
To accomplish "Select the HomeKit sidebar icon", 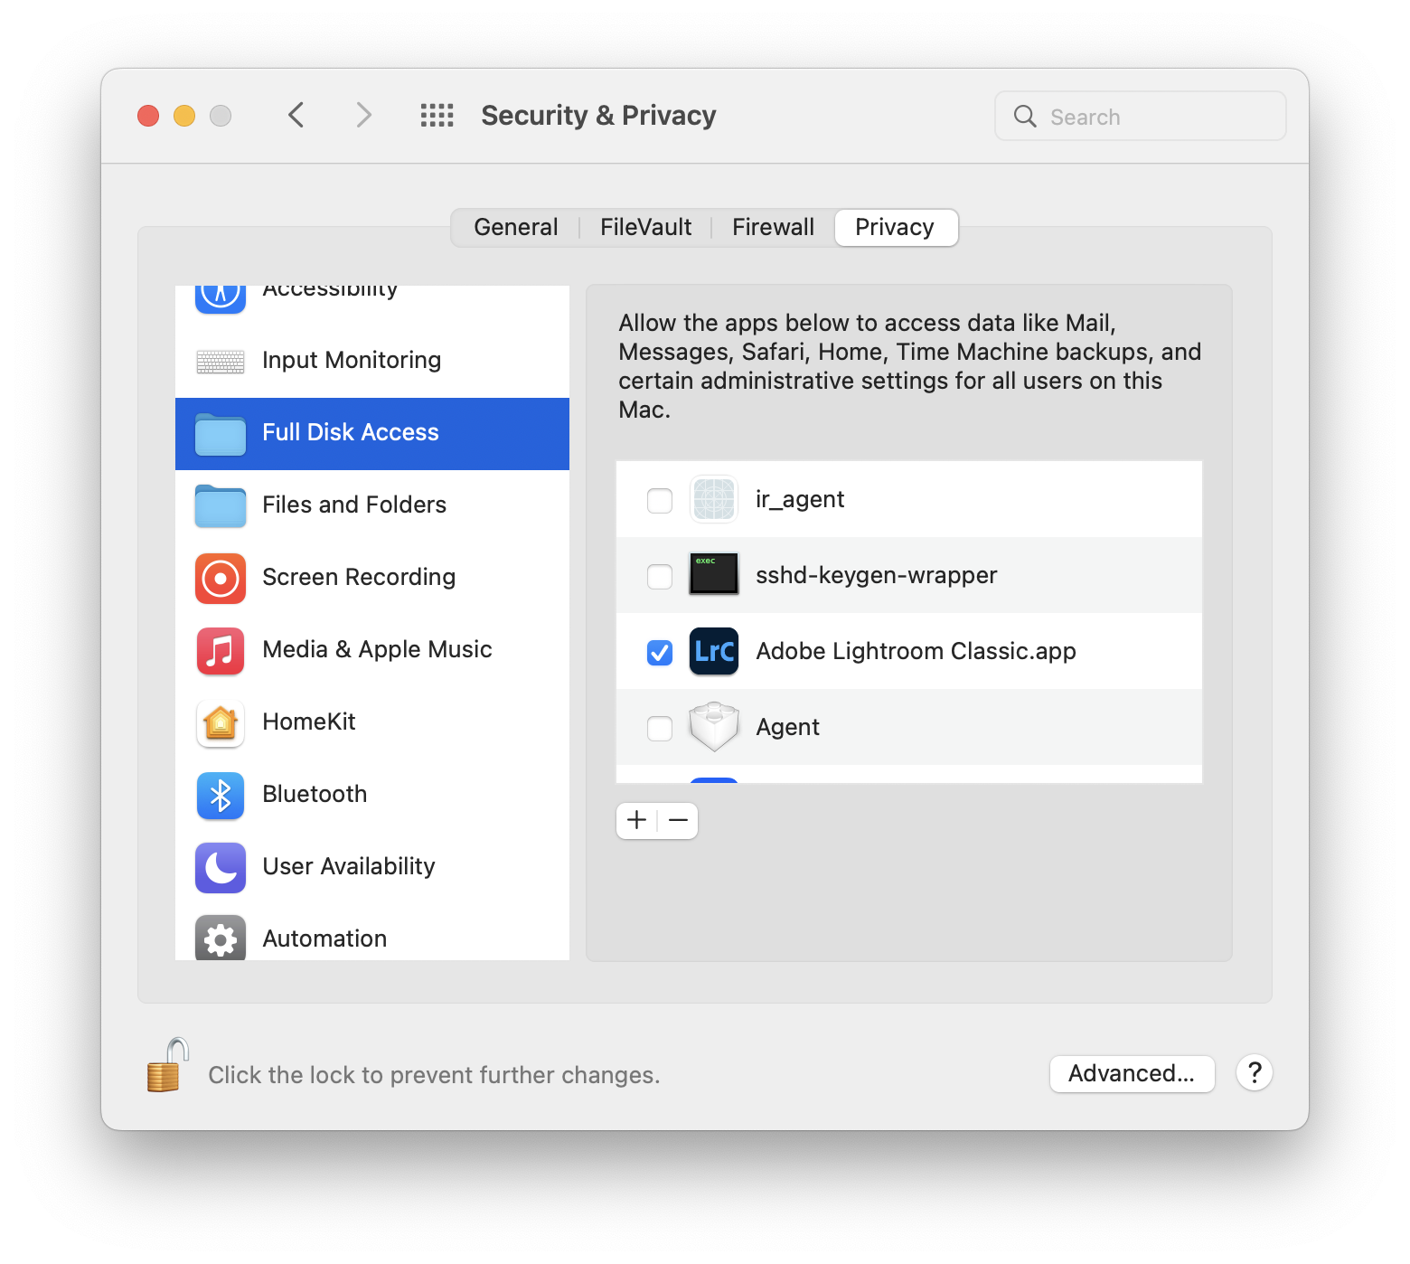I will 219,722.
